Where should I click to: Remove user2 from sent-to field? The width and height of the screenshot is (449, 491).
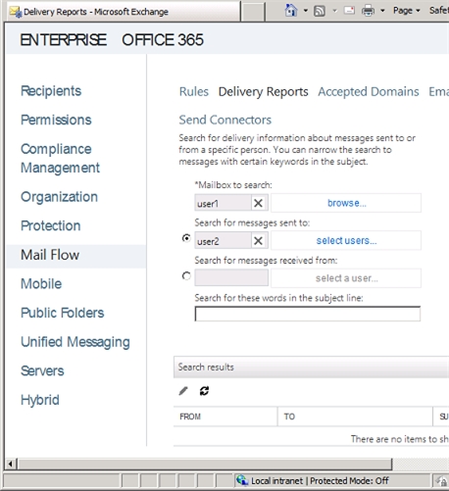pos(258,241)
